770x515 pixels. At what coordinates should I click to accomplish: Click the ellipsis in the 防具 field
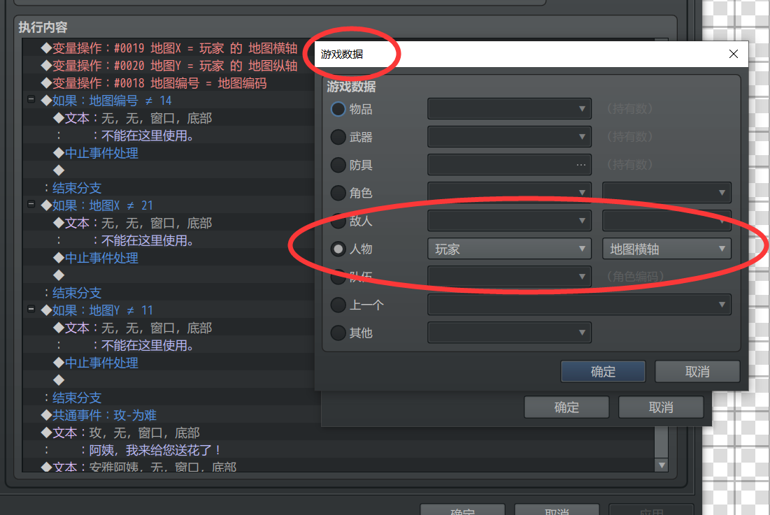[581, 165]
